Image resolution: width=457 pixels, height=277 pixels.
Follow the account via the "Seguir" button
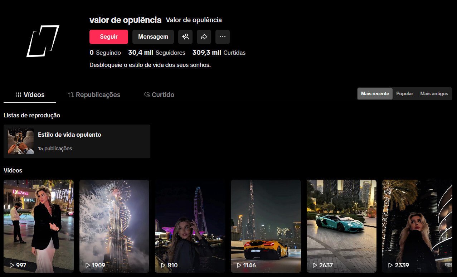pos(108,37)
